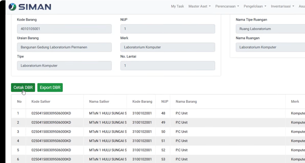
Task: Open the My Task menu item
Action: click(x=177, y=6)
